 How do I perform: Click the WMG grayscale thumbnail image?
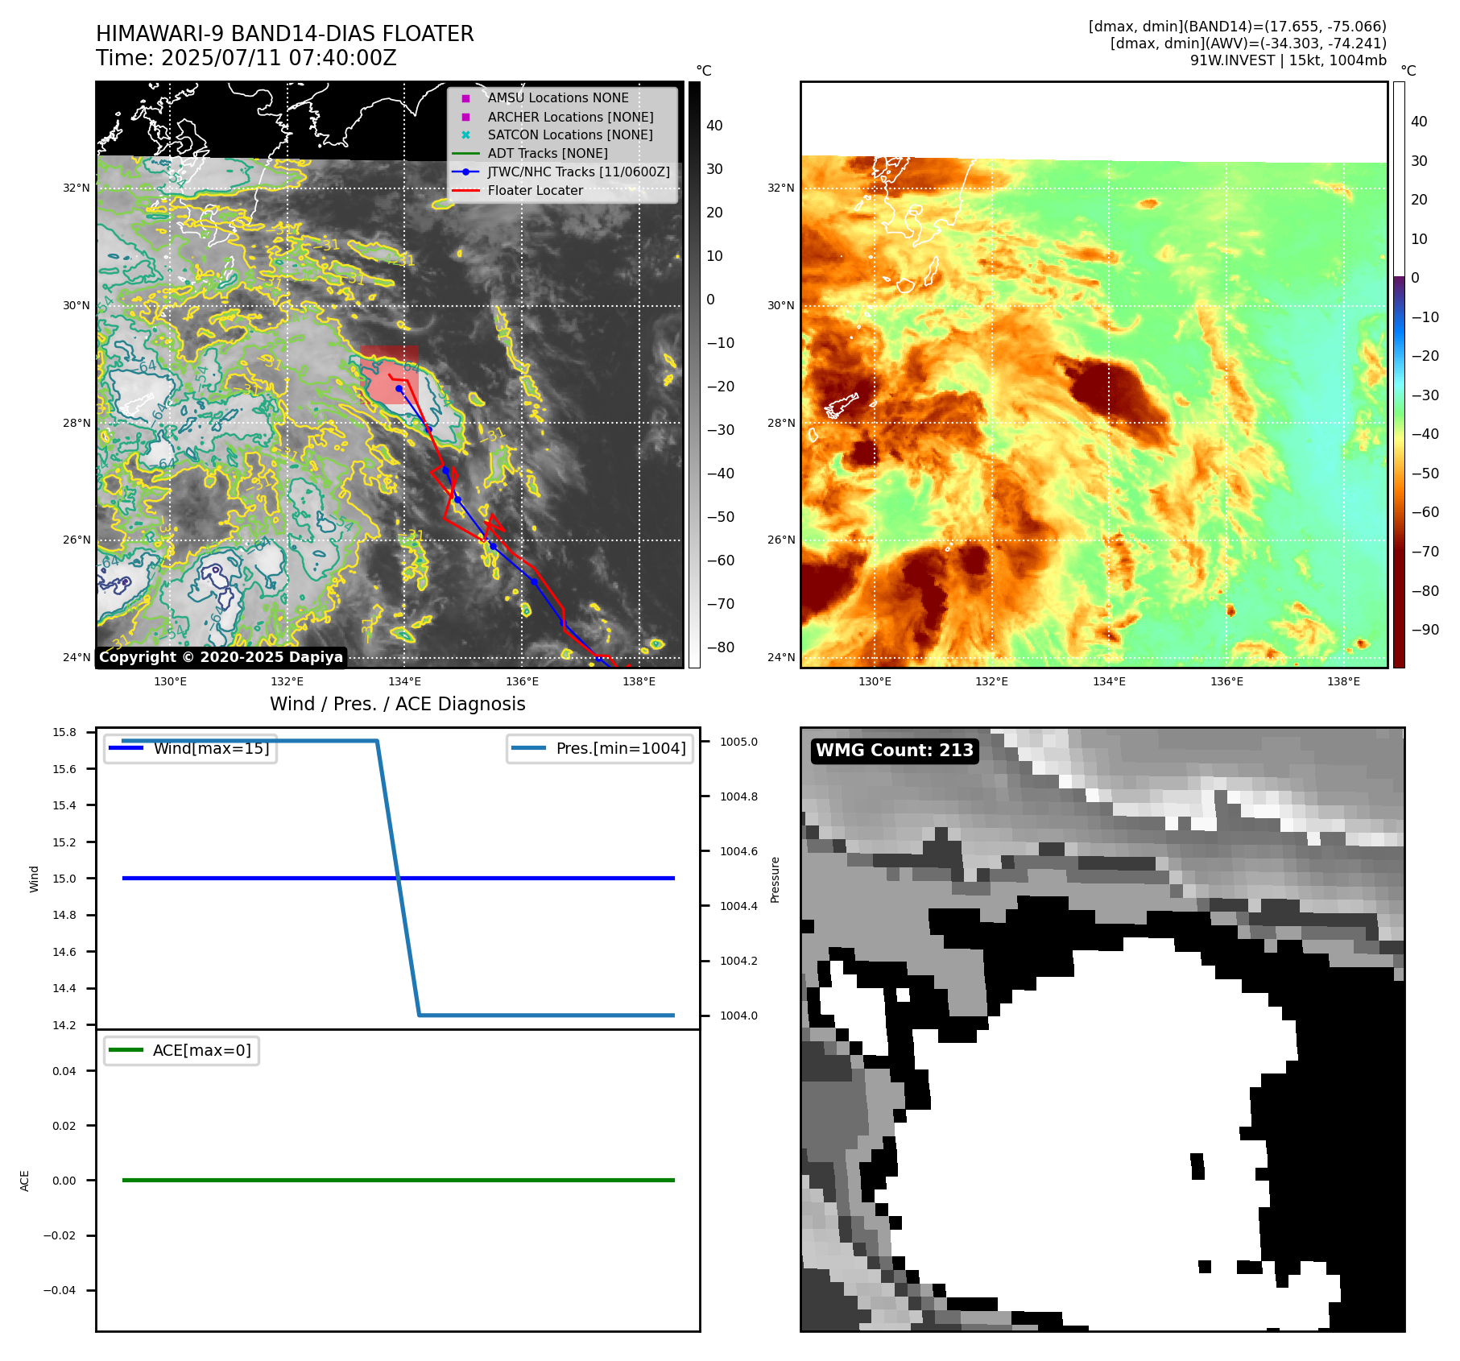1102,1029
